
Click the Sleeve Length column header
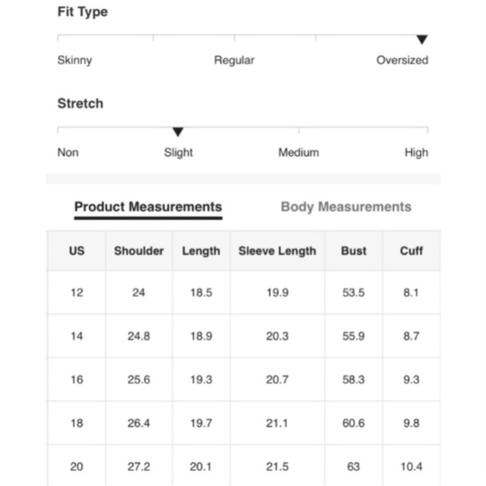pos(278,251)
